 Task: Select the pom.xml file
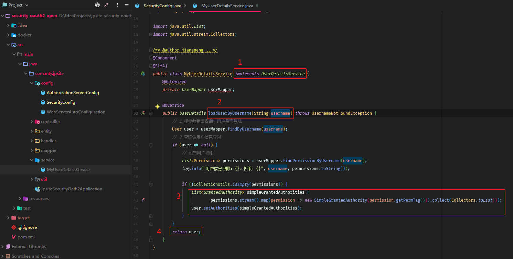tap(26, 237)
